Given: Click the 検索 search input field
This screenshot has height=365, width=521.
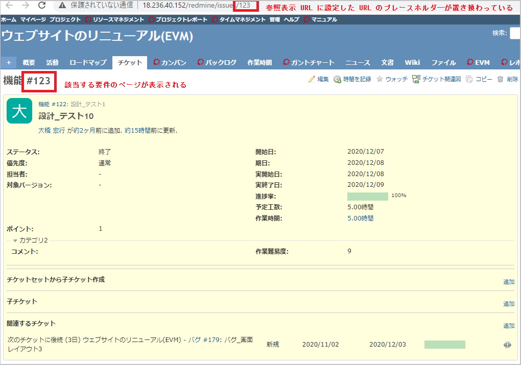Looking at the screenshot, I should (x=514, y=33).
